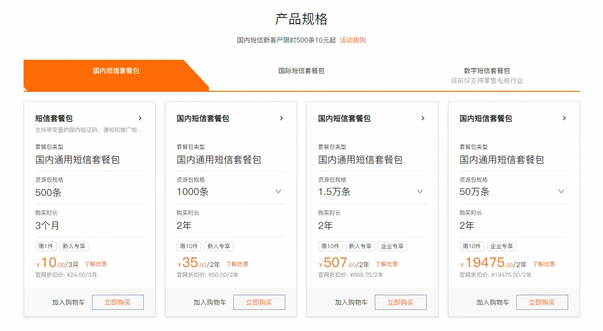Click the 新人专享 tag on the 500条 card
Viewport: 603px width, 331px height.
click(74, 246)
